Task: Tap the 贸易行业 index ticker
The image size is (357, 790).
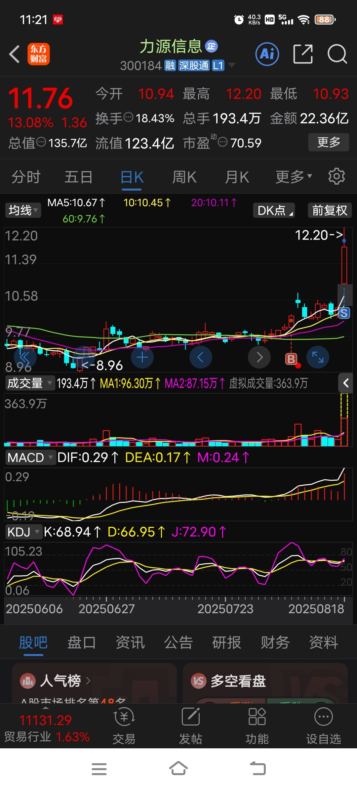Action: pyautogui.click(x=47, y=728)
